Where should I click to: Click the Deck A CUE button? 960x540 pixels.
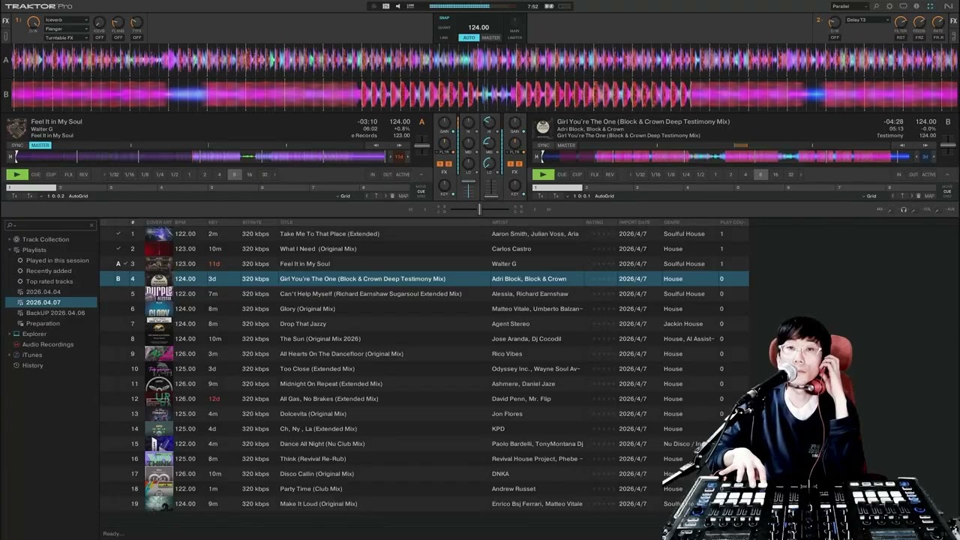[x=36, y=175]
